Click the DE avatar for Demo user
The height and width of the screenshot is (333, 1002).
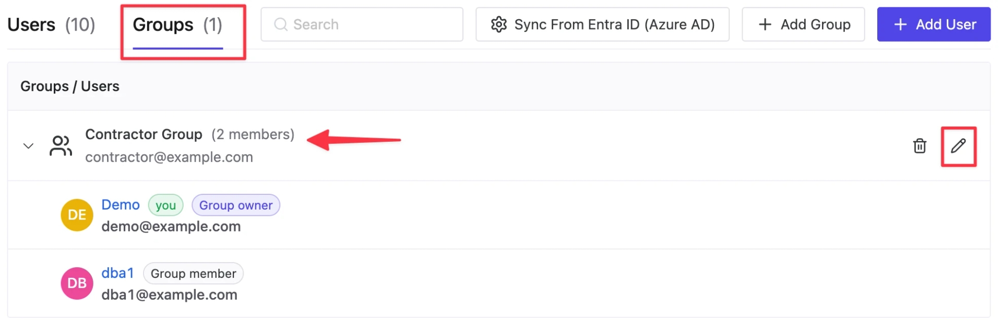point(77,215)
